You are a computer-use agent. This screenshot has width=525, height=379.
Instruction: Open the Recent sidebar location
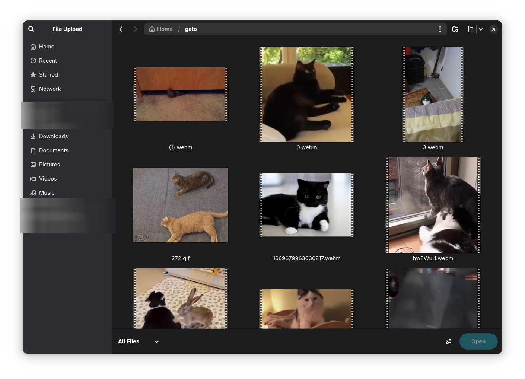[x=67, y=61]
